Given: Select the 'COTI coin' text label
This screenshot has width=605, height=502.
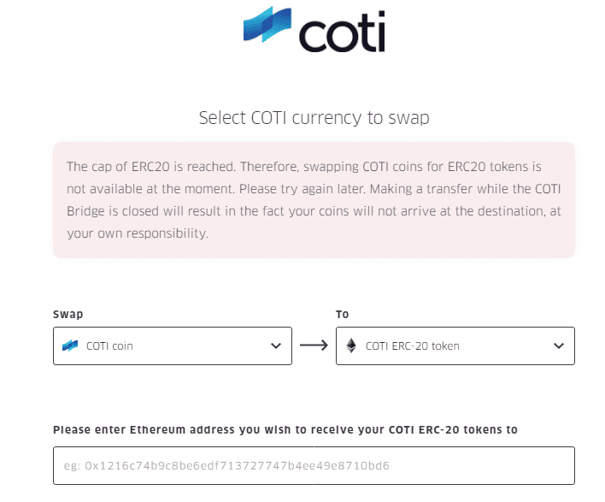Looking at the screenshot, I should point(109,346).
